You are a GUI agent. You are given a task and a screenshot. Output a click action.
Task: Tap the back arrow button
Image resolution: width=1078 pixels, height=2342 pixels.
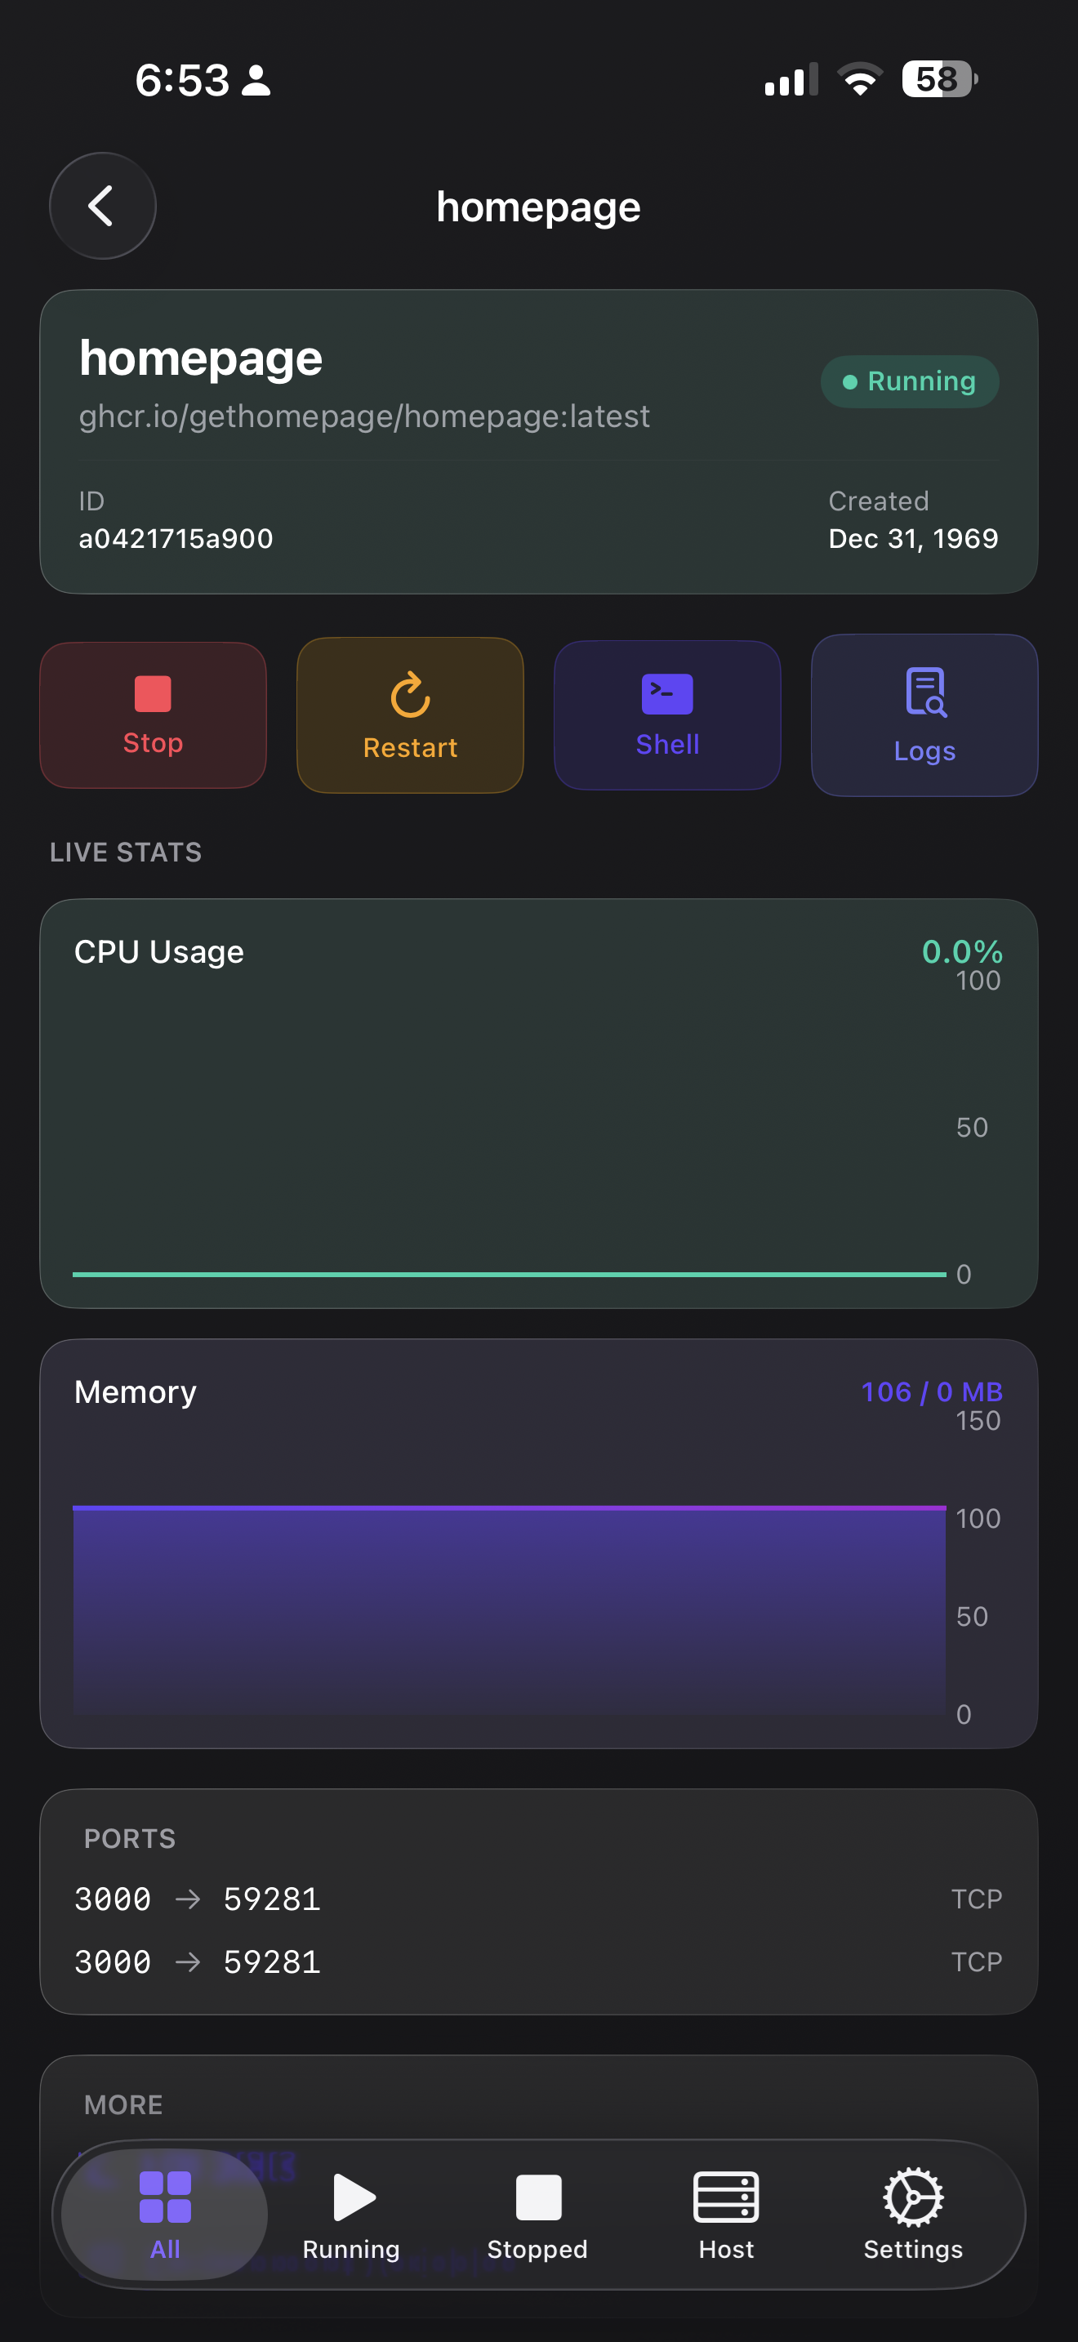click(x=102, y=206)
